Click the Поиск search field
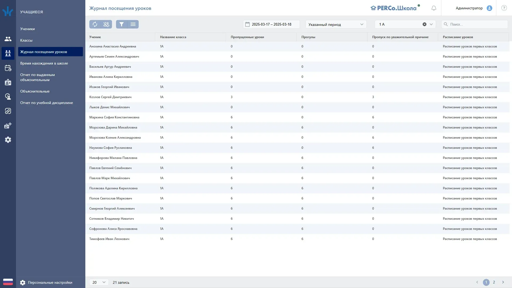512x288 pixels. coord(475,24)
